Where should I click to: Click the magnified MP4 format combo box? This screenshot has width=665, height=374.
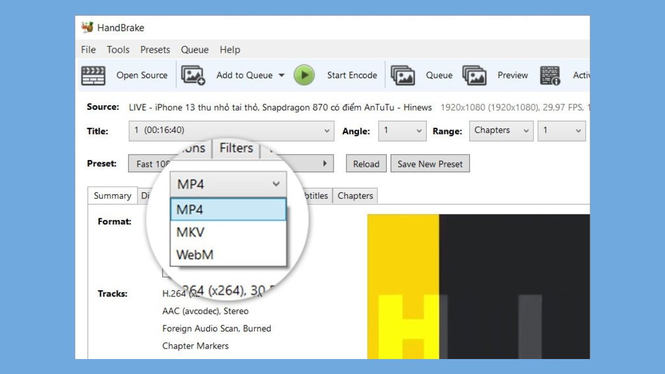pos(228,185)
